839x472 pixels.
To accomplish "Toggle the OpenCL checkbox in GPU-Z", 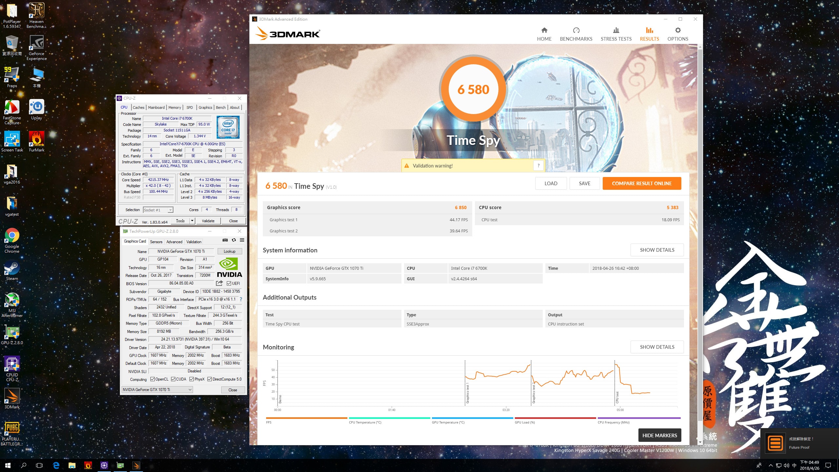I will click(152, 379).
